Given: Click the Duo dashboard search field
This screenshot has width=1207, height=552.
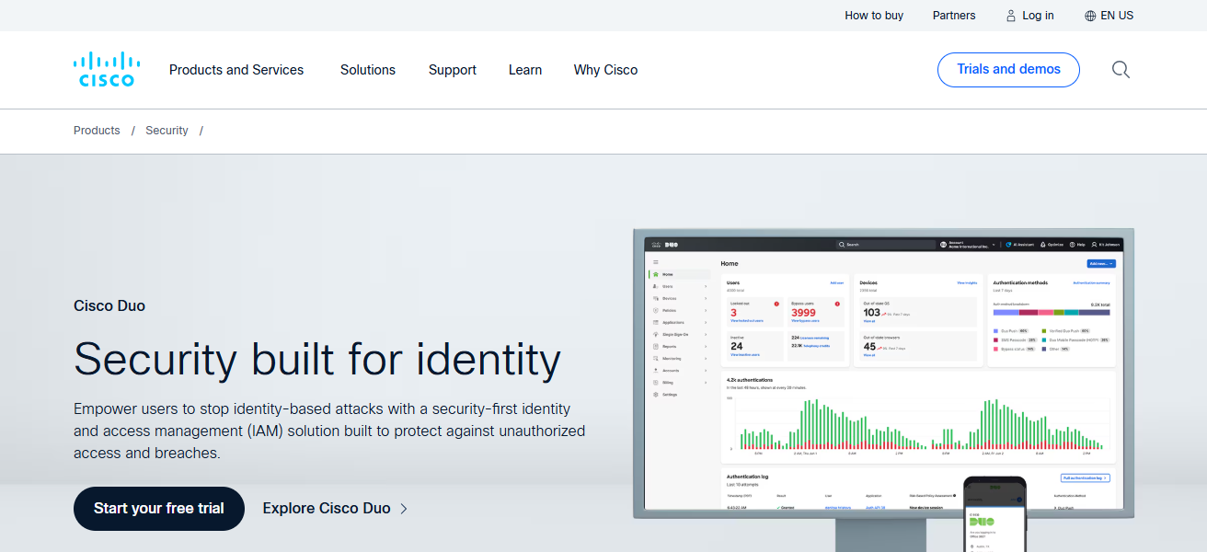Looking at the screenshot, I should coord(885,245).
